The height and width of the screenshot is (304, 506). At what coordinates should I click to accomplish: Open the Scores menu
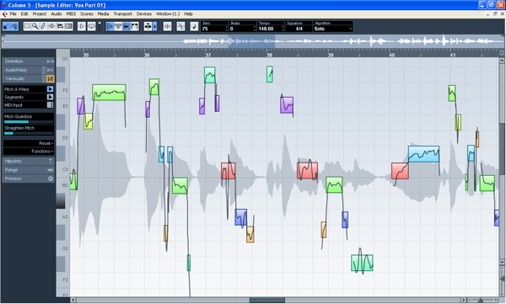click(x=87, y=13)
